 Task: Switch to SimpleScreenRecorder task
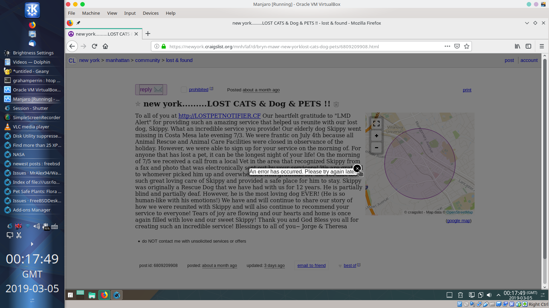pyautogui.click(x=32, y=117)
